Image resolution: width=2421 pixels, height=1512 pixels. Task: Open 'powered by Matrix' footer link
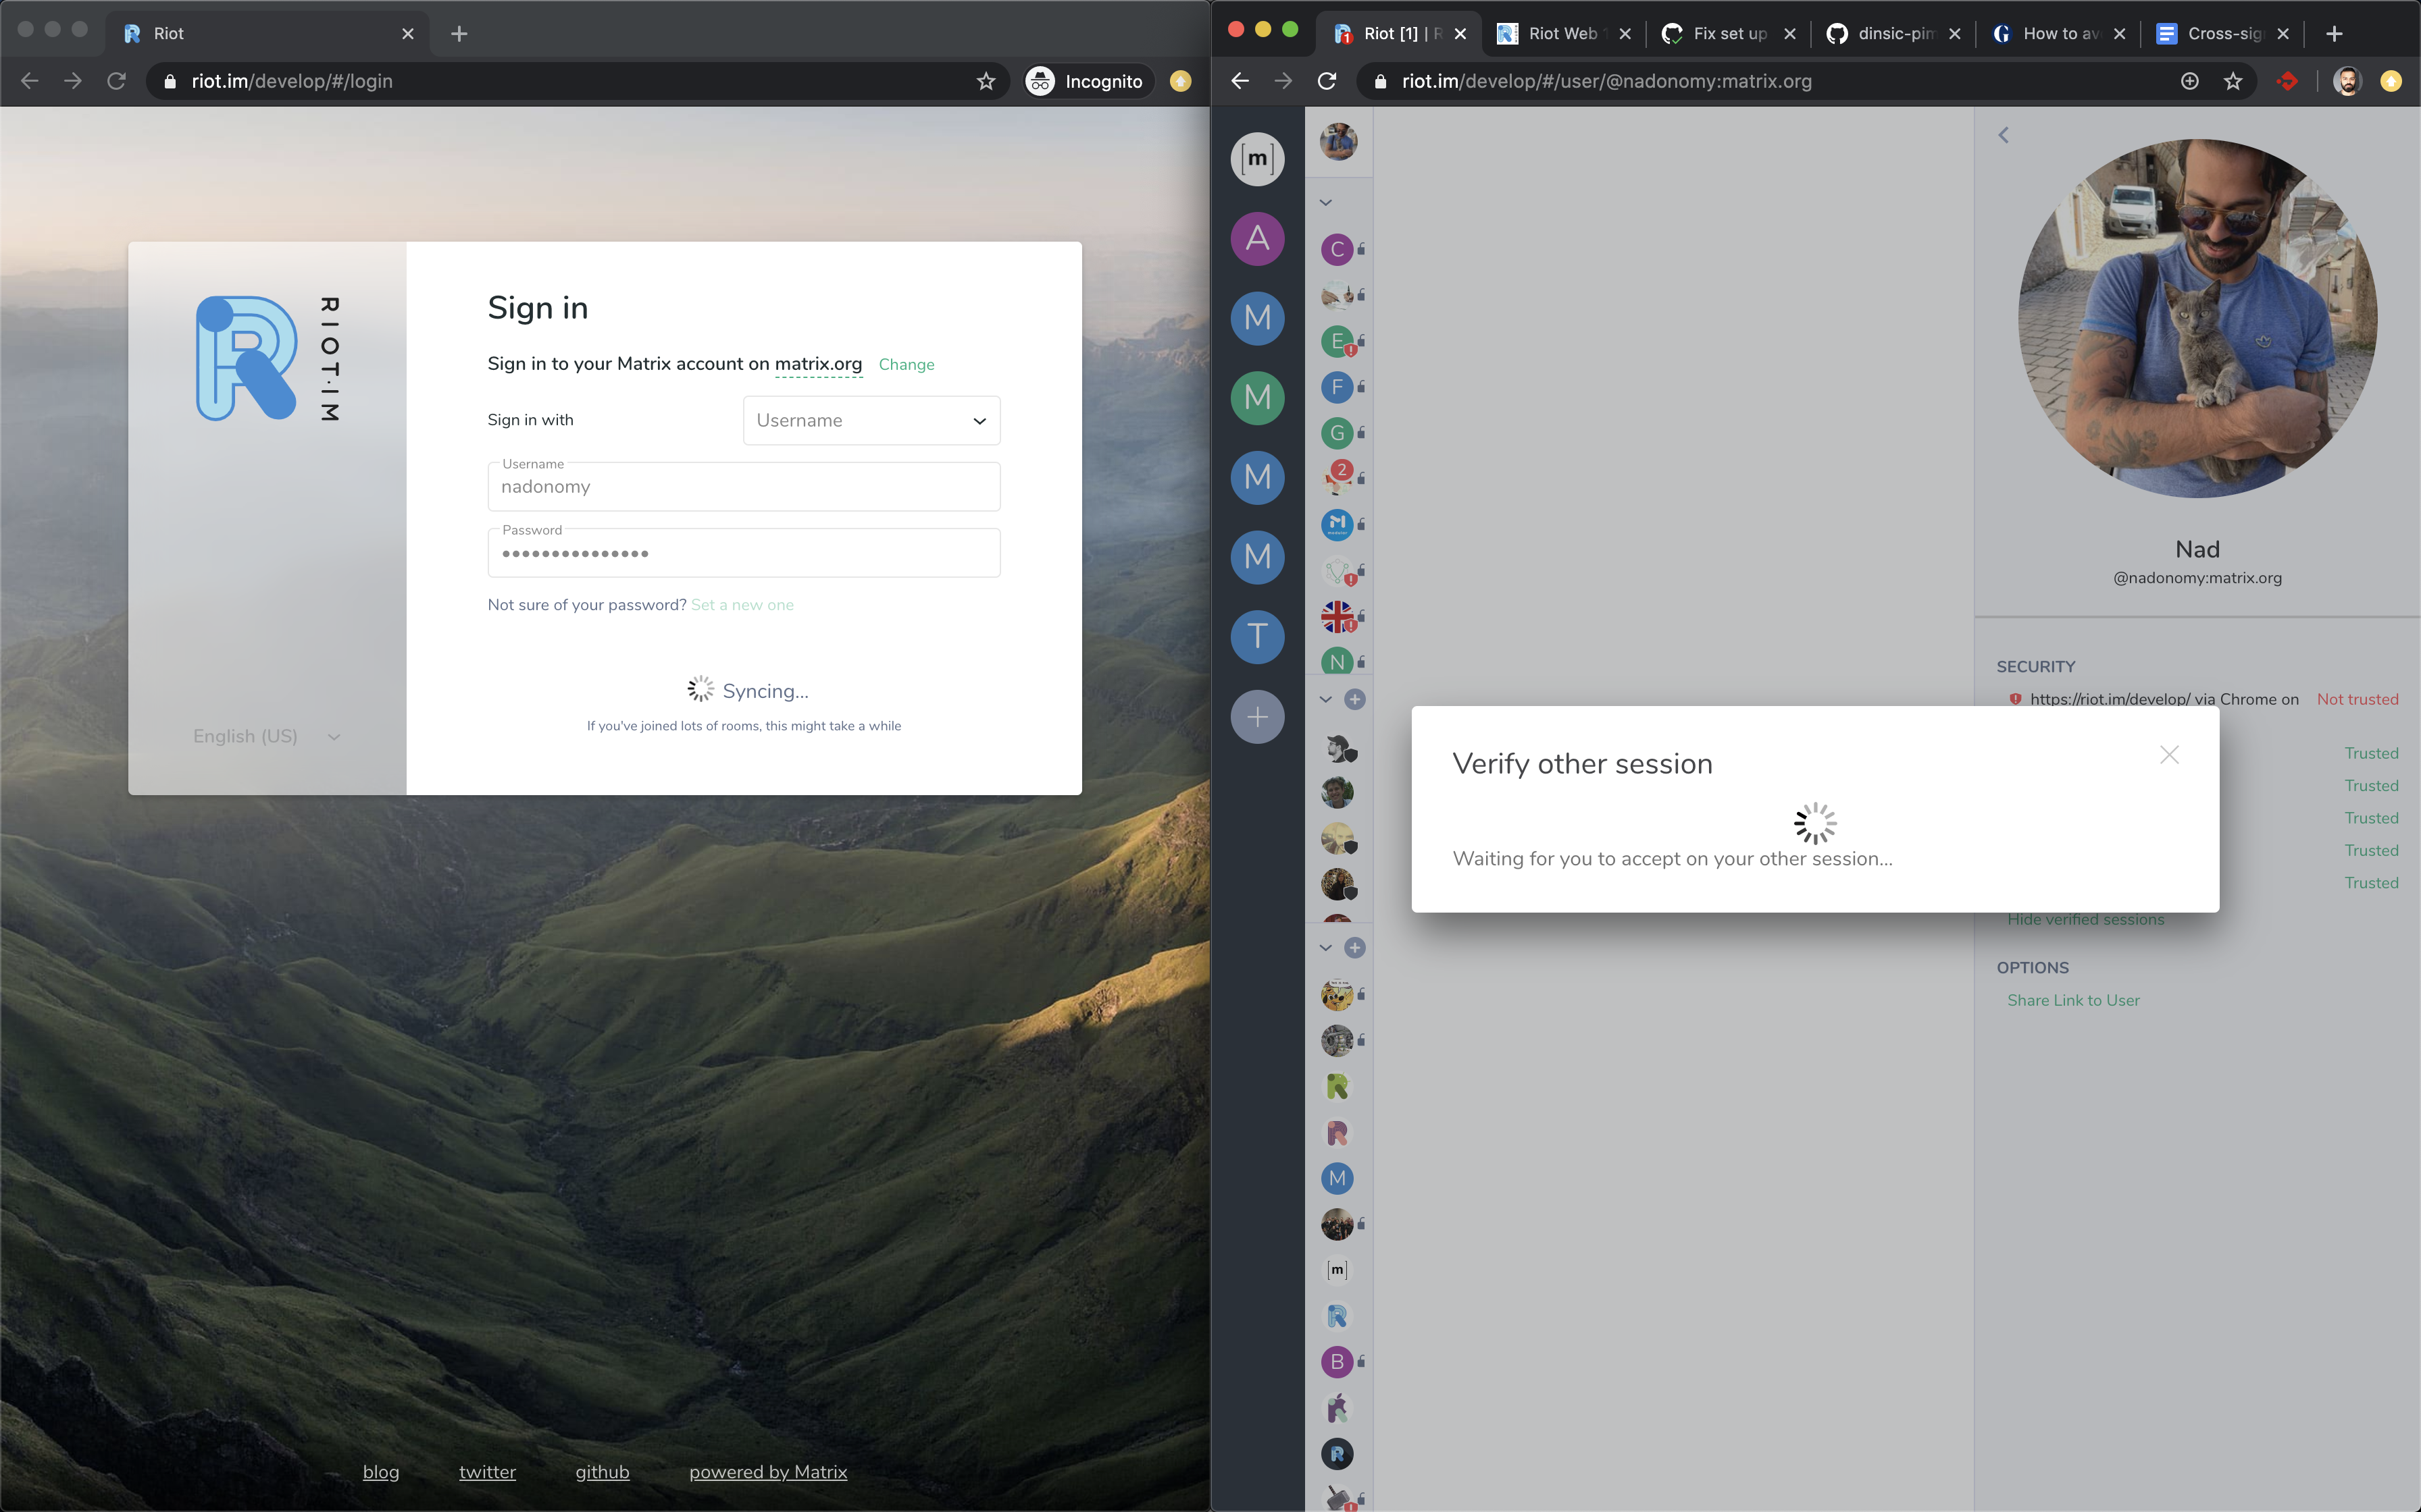point(768,1472)
